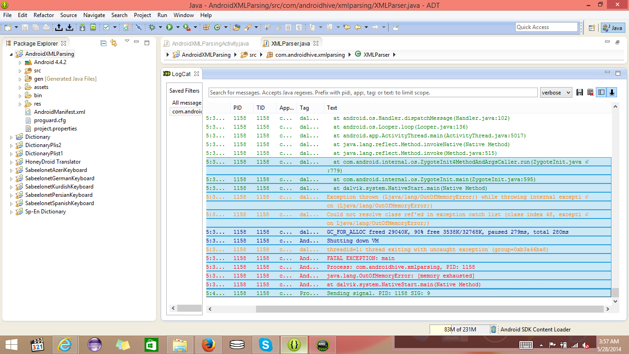Open the Window menu
Image resolution: width=629 pixels, height=354 pixels.
(x=184, y=15)
